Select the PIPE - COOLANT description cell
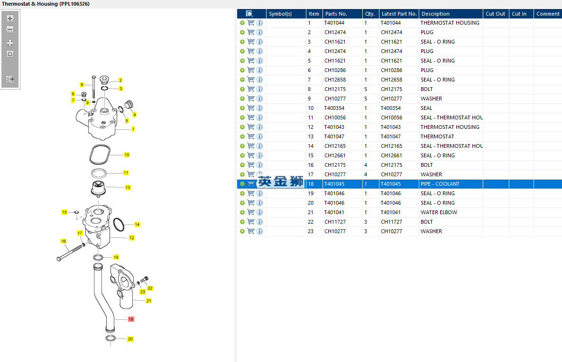The image size is (562, 362). click(451, 184)
